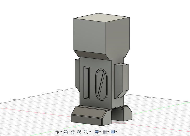Select the Zoom plus/minus magnifier tool

79,132
